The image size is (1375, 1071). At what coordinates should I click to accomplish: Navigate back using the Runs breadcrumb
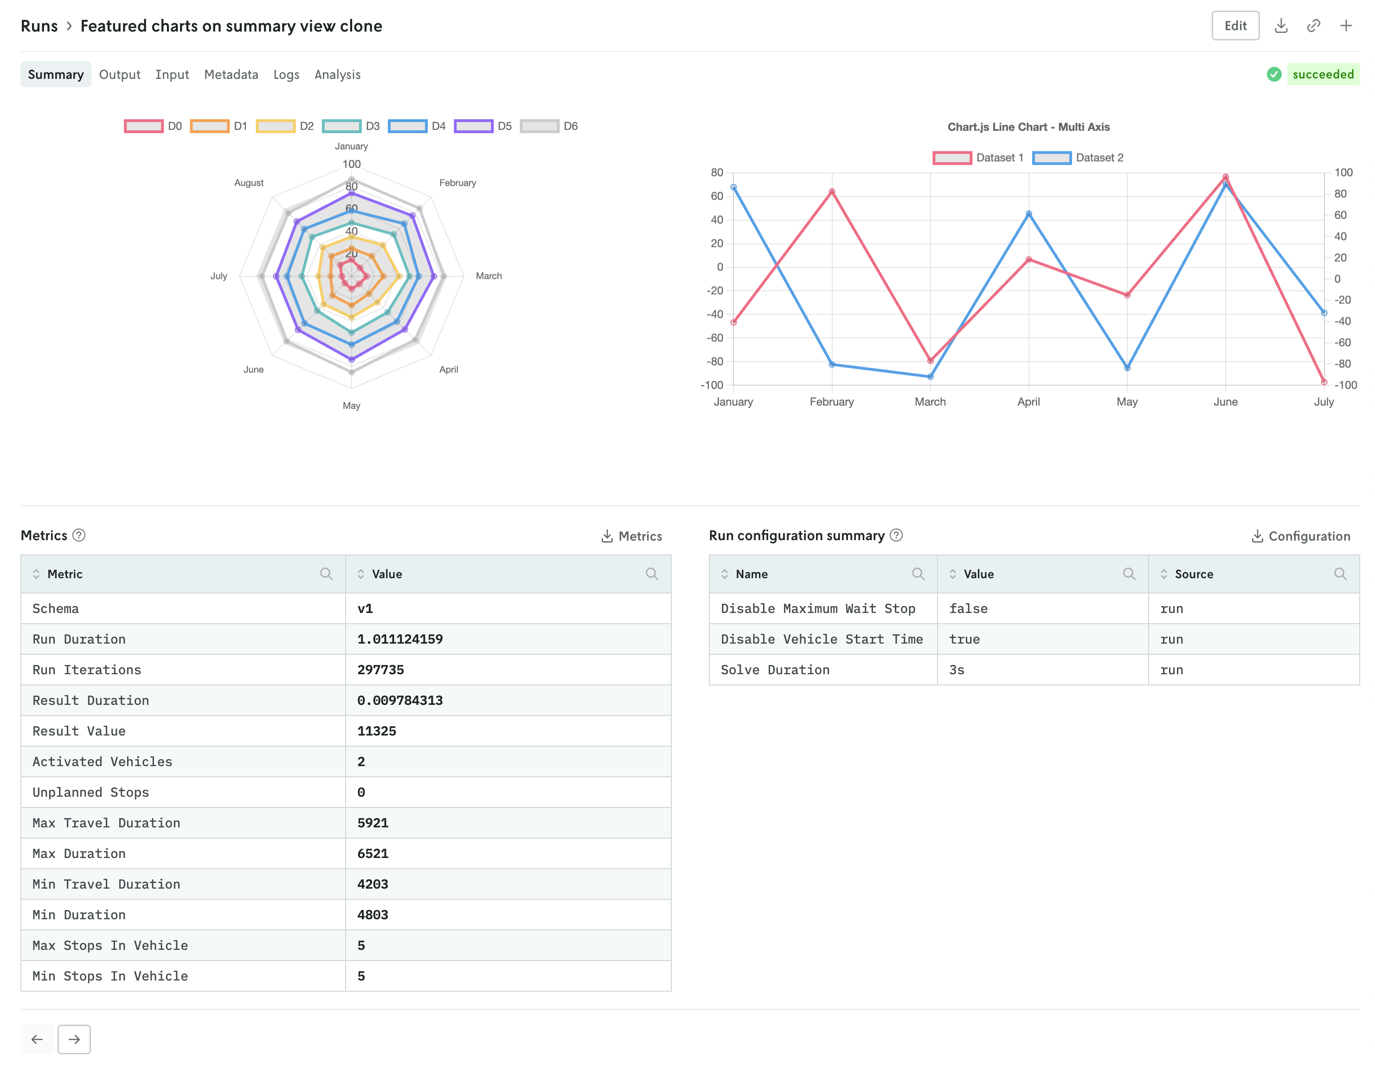(x=39, y=26)
